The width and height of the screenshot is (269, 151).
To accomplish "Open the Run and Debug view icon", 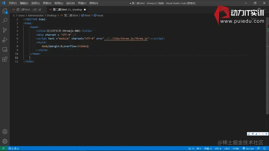I will coord(5,40).
